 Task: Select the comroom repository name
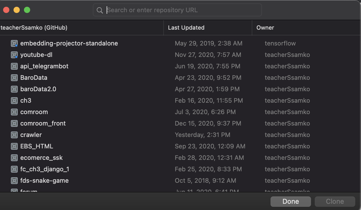pyautogui.click(x=34, y=112)
